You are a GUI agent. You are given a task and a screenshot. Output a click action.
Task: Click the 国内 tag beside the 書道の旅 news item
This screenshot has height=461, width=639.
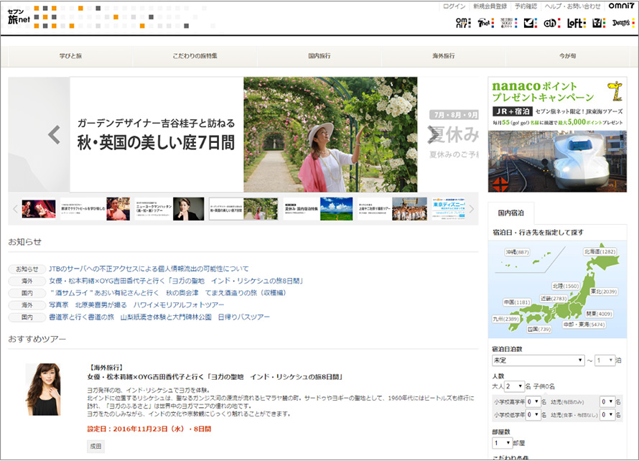point(27,317)
